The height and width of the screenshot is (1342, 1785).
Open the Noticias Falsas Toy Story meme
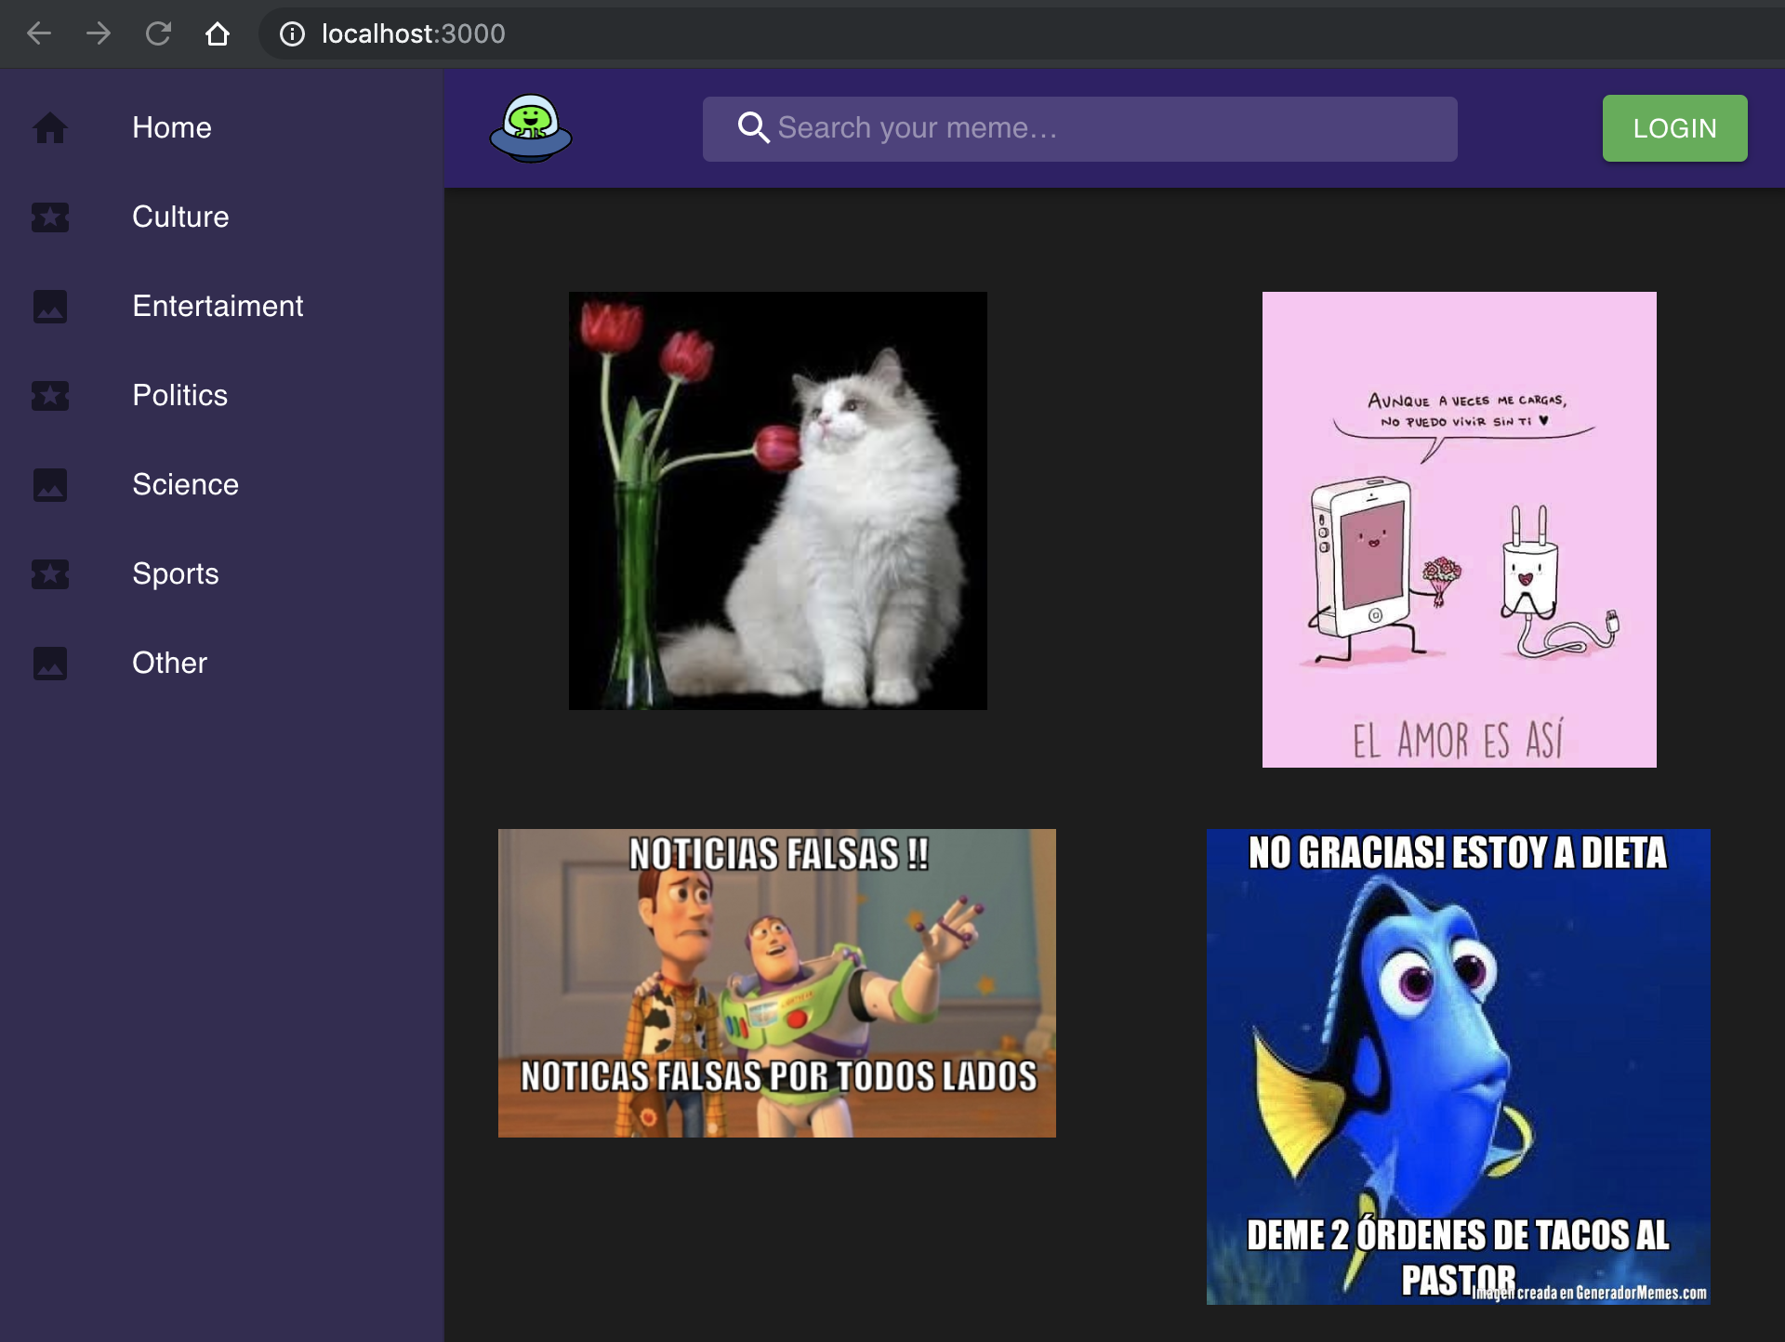[x=777, y=982]
